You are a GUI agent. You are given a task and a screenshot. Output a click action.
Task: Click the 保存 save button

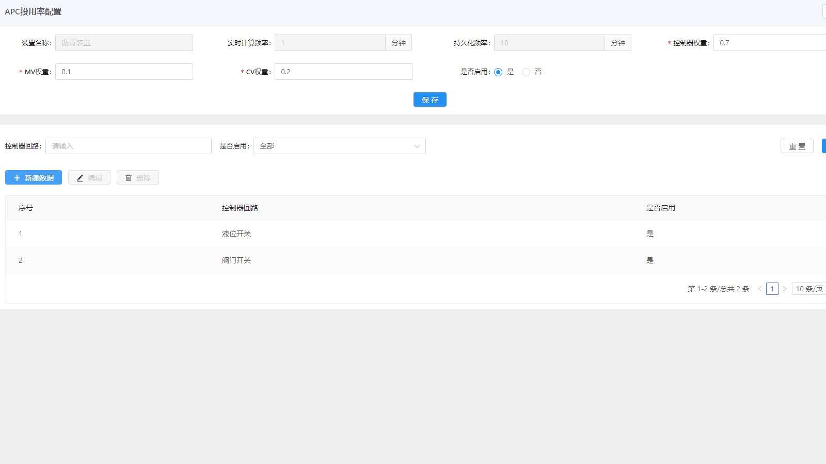[430, 100]
